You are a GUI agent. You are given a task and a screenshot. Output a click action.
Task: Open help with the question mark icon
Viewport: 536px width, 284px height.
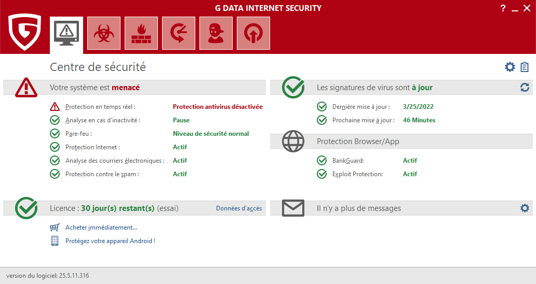503,8
